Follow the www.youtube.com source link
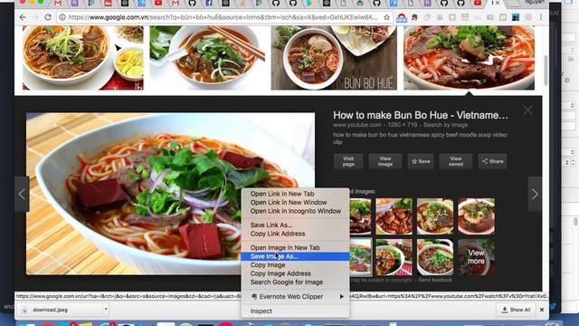579x326 pixels. [356, 125]
